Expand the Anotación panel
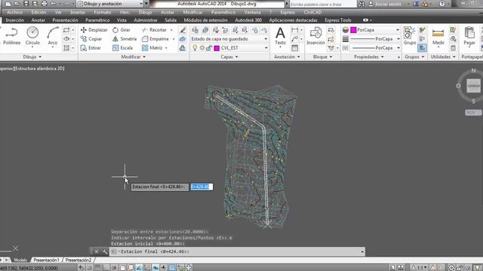This screenshot has width=483, height=271. click(287, 57)
